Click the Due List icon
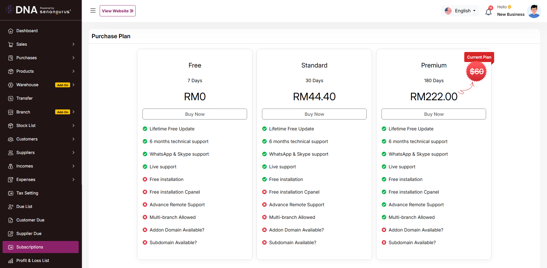Screen dimensions: 547x268 point(11,207)
